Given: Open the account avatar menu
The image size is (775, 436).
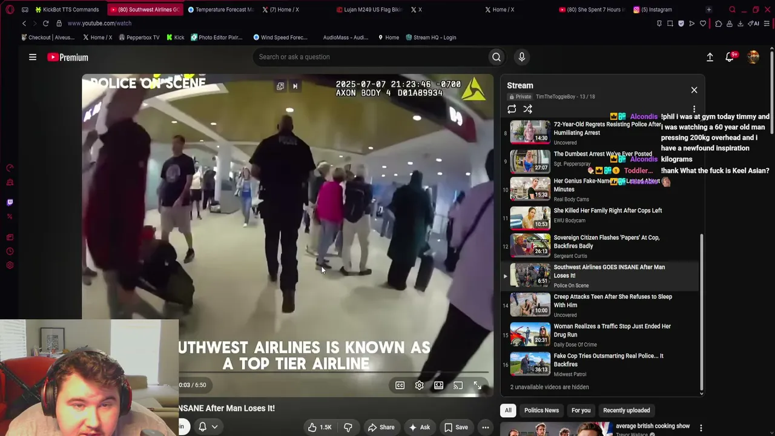Looking at the screenshot, I should click(753, 57).
